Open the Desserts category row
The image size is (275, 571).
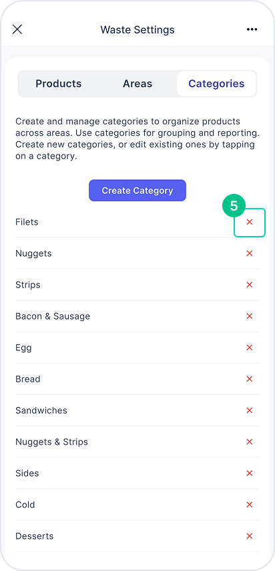point(137,536)
